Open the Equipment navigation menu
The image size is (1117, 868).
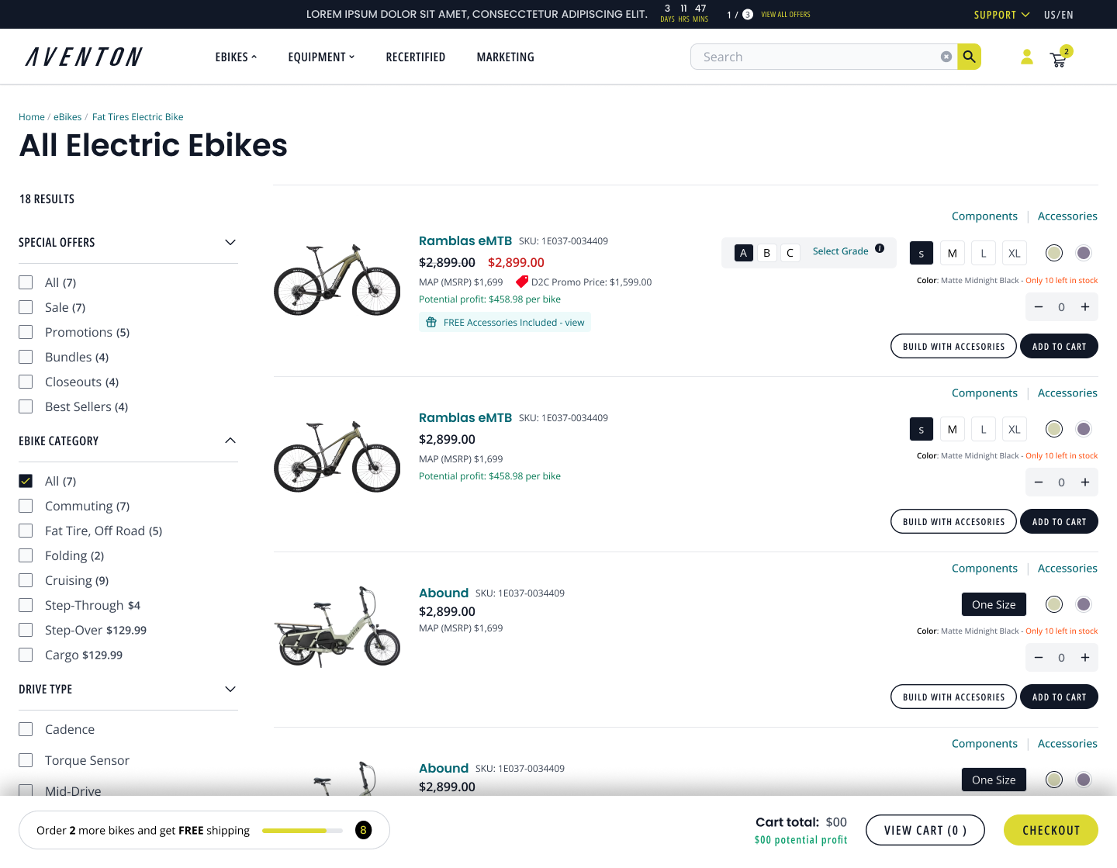click(320, 57)
